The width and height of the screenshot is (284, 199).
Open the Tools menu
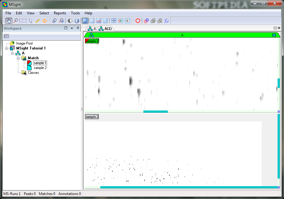(75, 13)
